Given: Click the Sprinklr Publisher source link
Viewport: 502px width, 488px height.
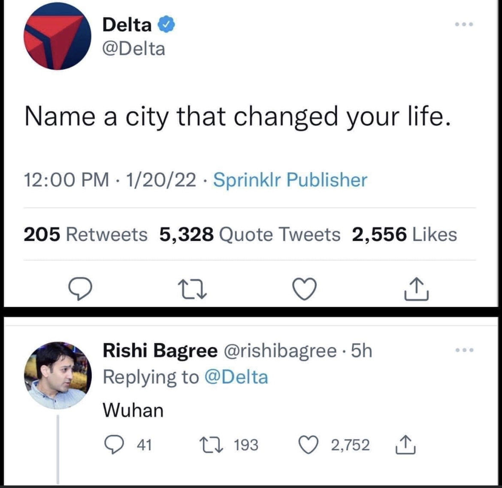Looking at the screenshot, I should coord(290,180).
